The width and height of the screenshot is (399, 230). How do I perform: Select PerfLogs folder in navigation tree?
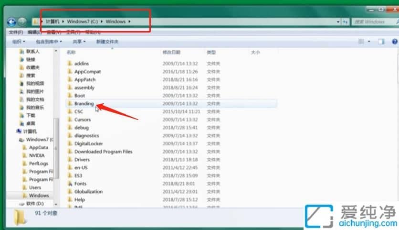(39, 164)
